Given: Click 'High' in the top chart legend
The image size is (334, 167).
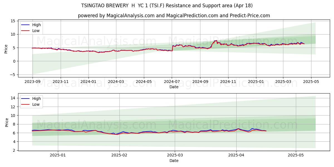Looking at the screenshot, I should point(36,25).
